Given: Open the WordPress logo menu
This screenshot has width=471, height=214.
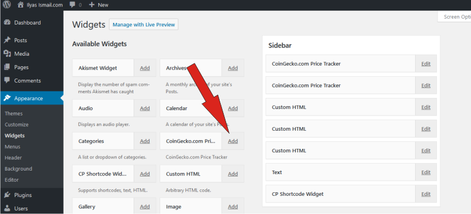Looking at the screenshot, I should [6, 5].
